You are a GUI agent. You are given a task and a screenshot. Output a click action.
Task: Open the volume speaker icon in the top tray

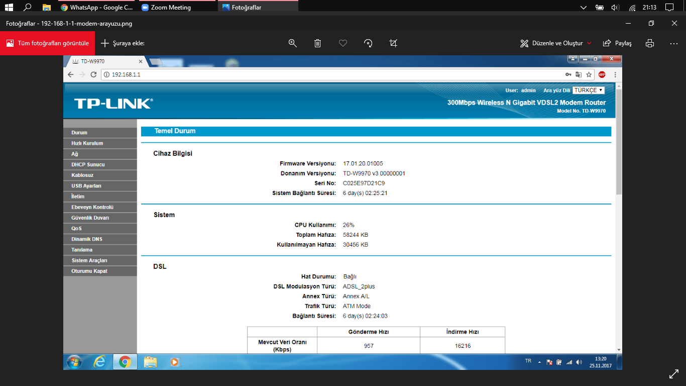(615, 8)
